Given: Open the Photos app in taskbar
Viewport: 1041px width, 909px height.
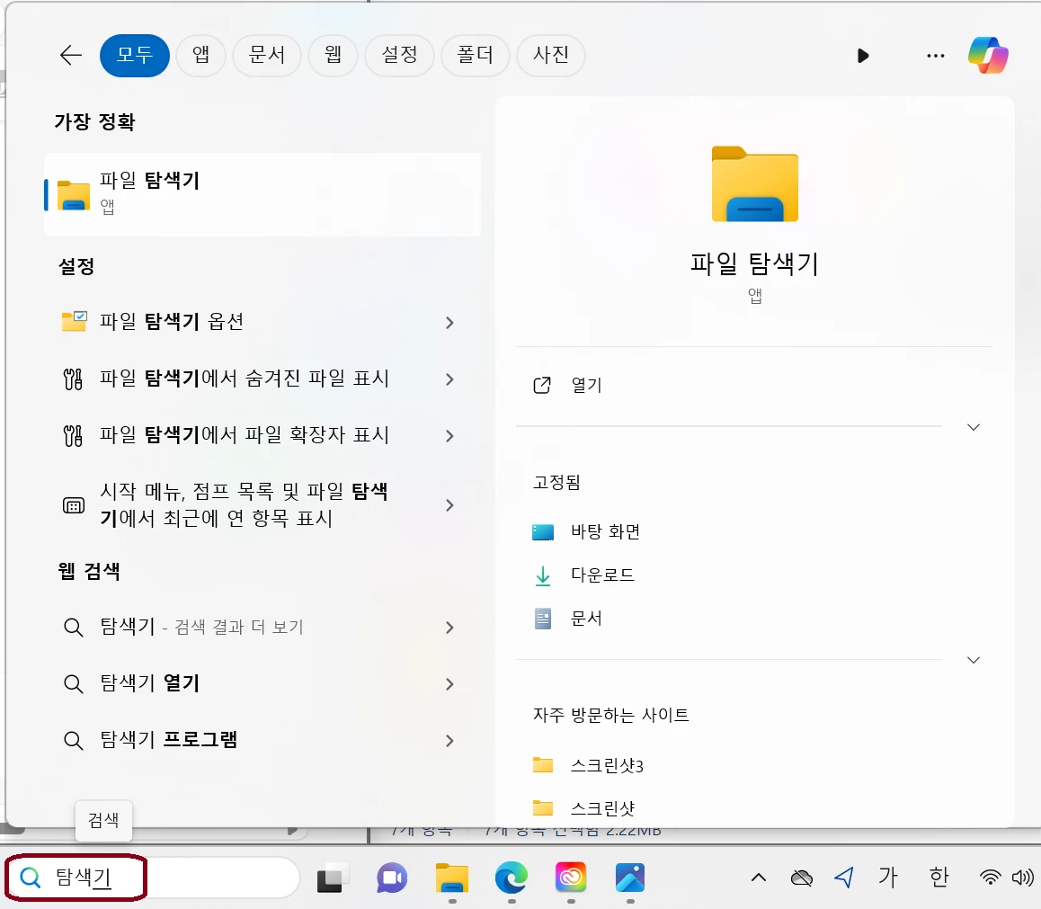Looking at the screenshot, I should (630, 878).
